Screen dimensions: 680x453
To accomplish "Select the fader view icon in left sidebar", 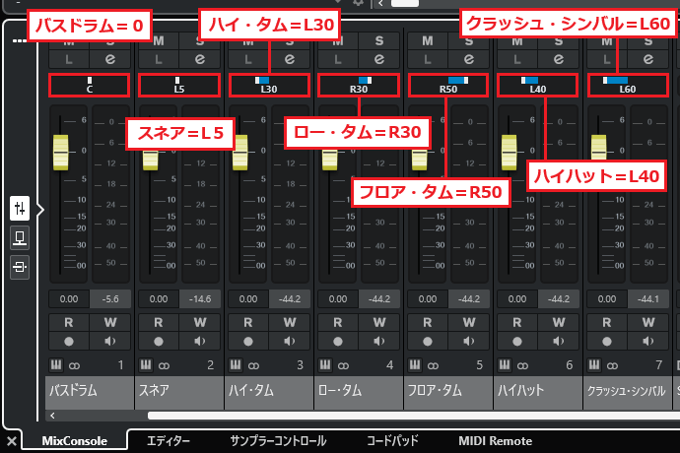I will 20,208.
